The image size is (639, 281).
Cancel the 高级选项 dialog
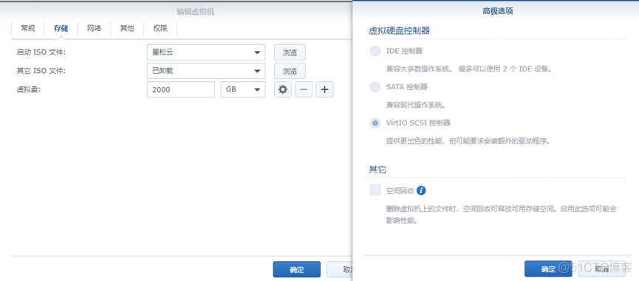point(601,268)
